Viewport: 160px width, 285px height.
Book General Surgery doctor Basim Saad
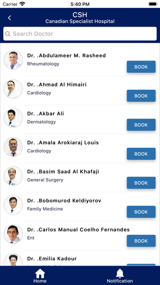tap(141, 183)
